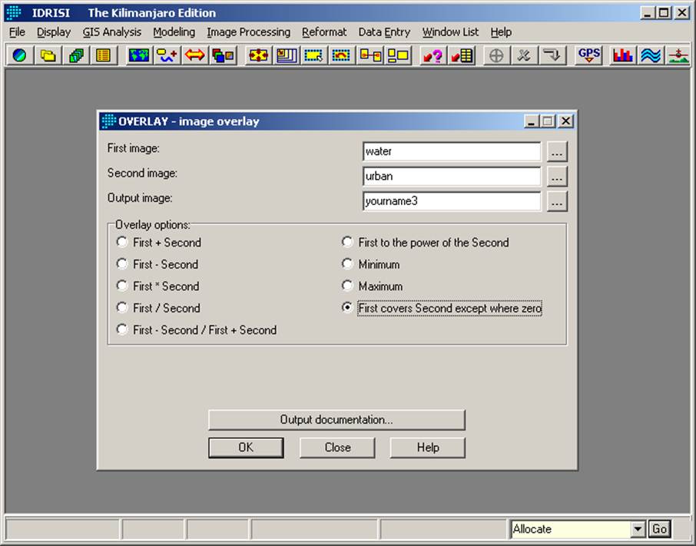This screenshot has height=546, width=696.
Task: Browse for Output image with ellipsis button
Action: pos(557,201)
